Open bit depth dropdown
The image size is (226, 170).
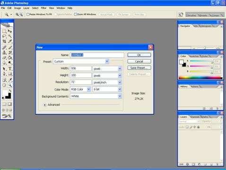tap(120, 89)
